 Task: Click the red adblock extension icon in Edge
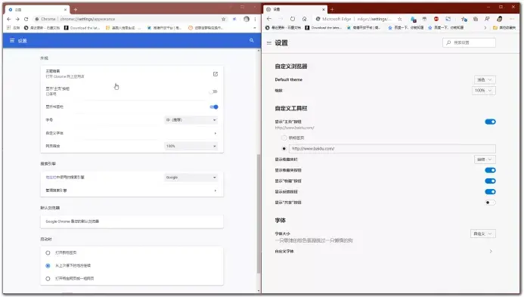click(436, 19)
